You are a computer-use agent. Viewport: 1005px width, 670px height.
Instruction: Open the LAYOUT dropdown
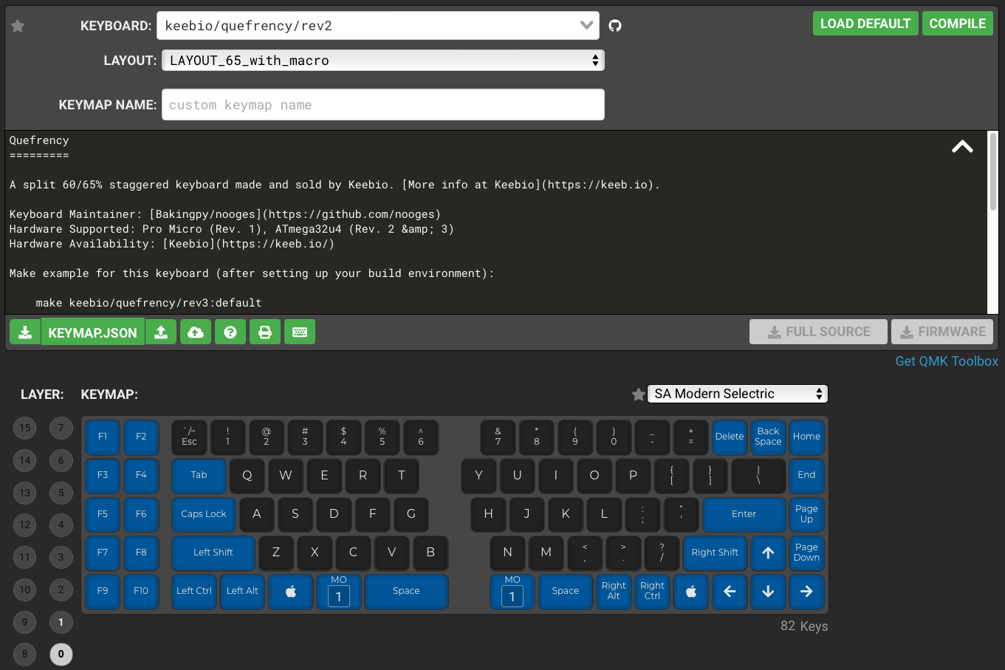383,61
